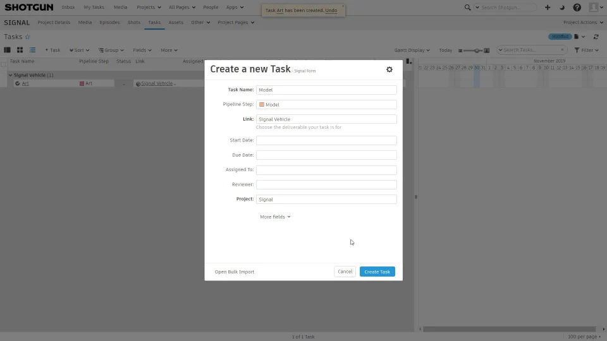
Task: Go to Inbox
Action: point(68,8)
